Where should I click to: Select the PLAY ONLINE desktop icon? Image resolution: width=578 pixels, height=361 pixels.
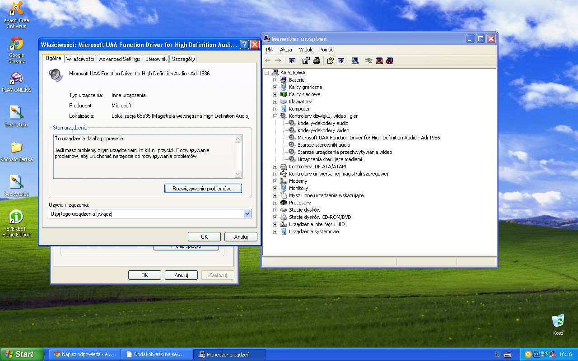pos(16,82)
